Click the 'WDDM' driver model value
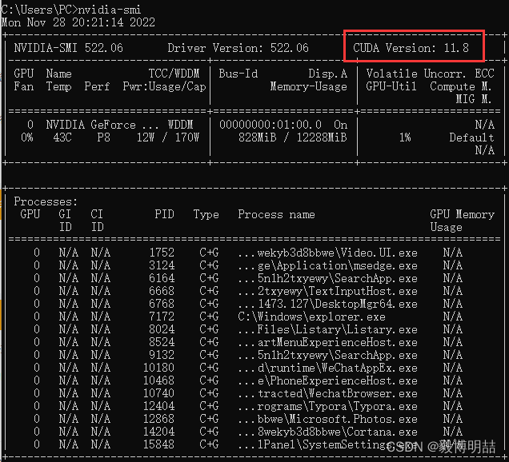The width and height of the screenshot is (509, 462). point(181,125)
